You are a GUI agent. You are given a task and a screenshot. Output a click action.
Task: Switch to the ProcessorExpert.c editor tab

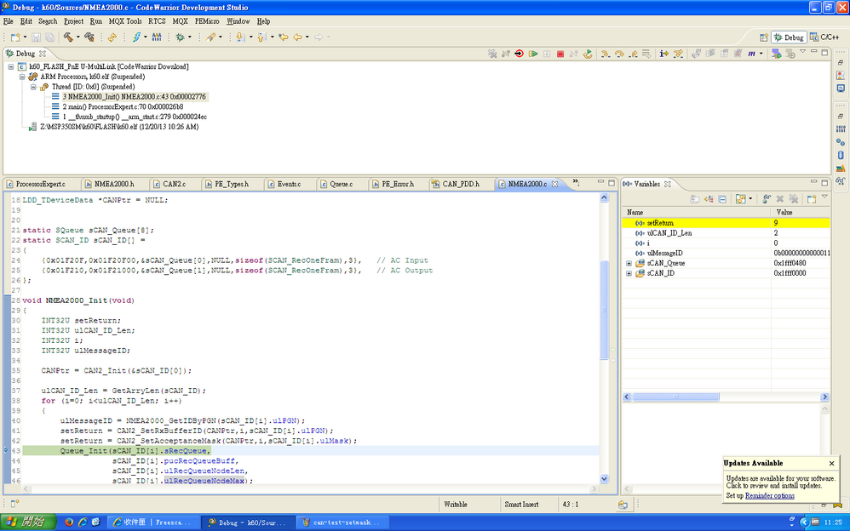pos(40,184)
